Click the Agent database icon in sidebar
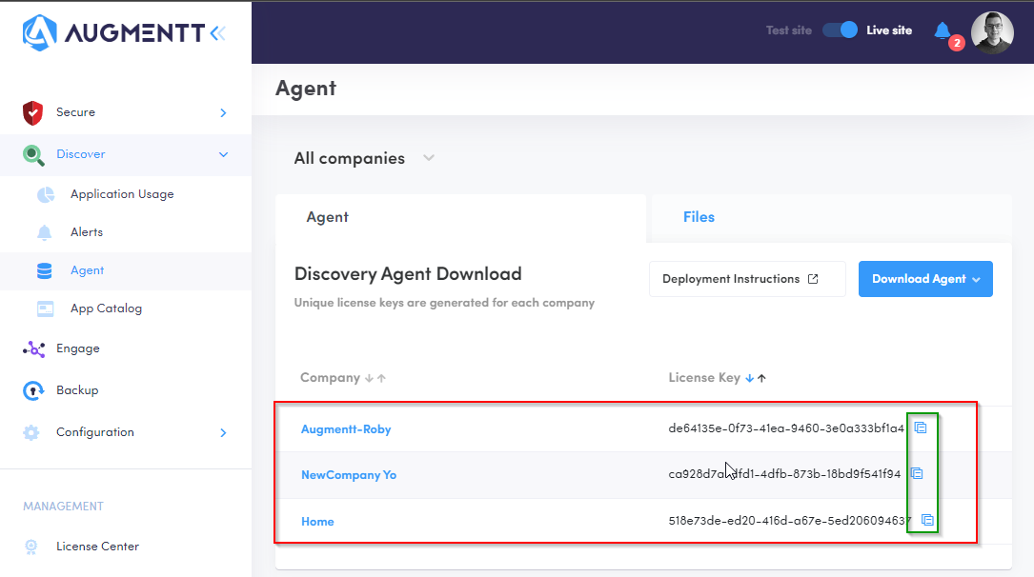The height and width of the screenshot is (577, 1034). pos(44,270)
